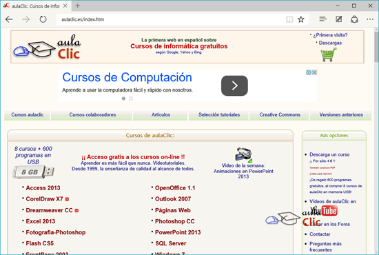Open video Animaciones en PowerPoint 2013
The width and height of the screenshot is (379, 255).
[243, 171]
